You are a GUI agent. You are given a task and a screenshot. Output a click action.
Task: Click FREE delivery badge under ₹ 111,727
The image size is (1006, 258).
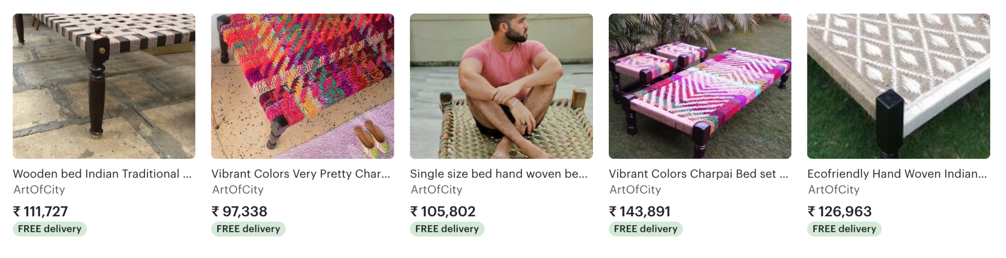click(x=50, y=229)
